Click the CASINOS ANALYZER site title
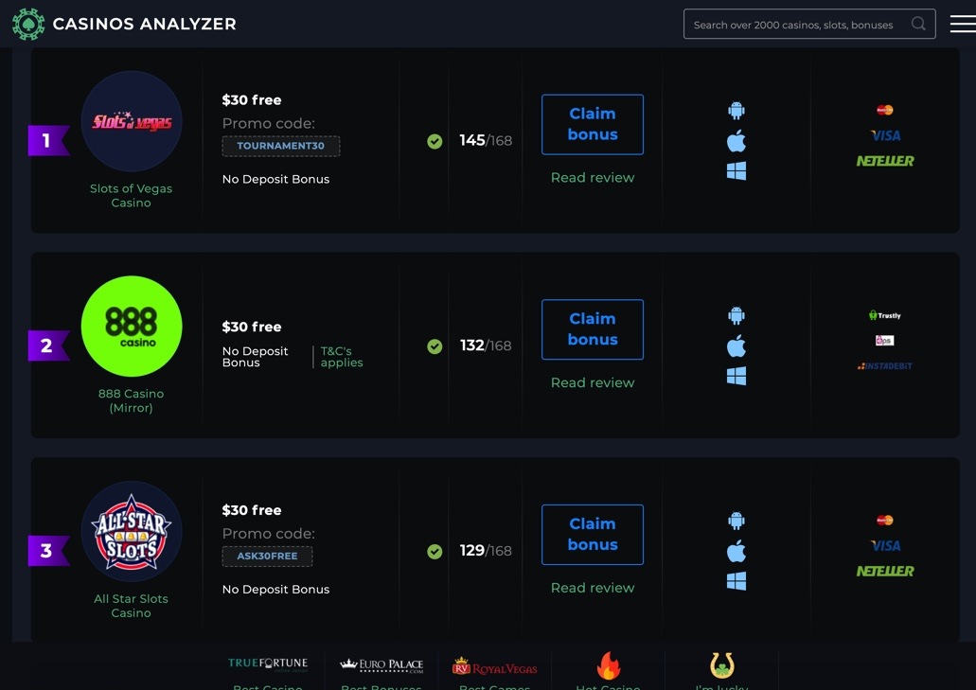 tap(145, 25)
